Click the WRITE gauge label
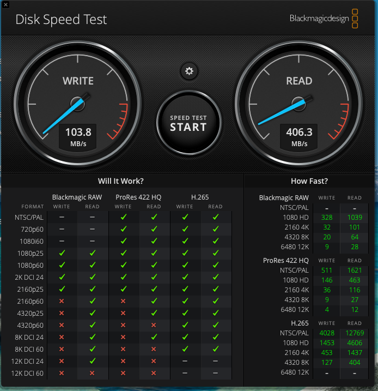Viewport: 378px width, 391px height. click(78, 81)
